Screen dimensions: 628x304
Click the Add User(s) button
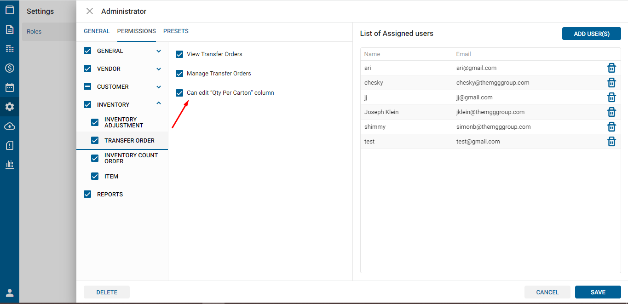(x=591, y=34)
